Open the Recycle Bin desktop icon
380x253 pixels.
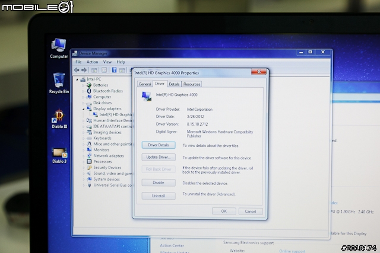point(59,83)
